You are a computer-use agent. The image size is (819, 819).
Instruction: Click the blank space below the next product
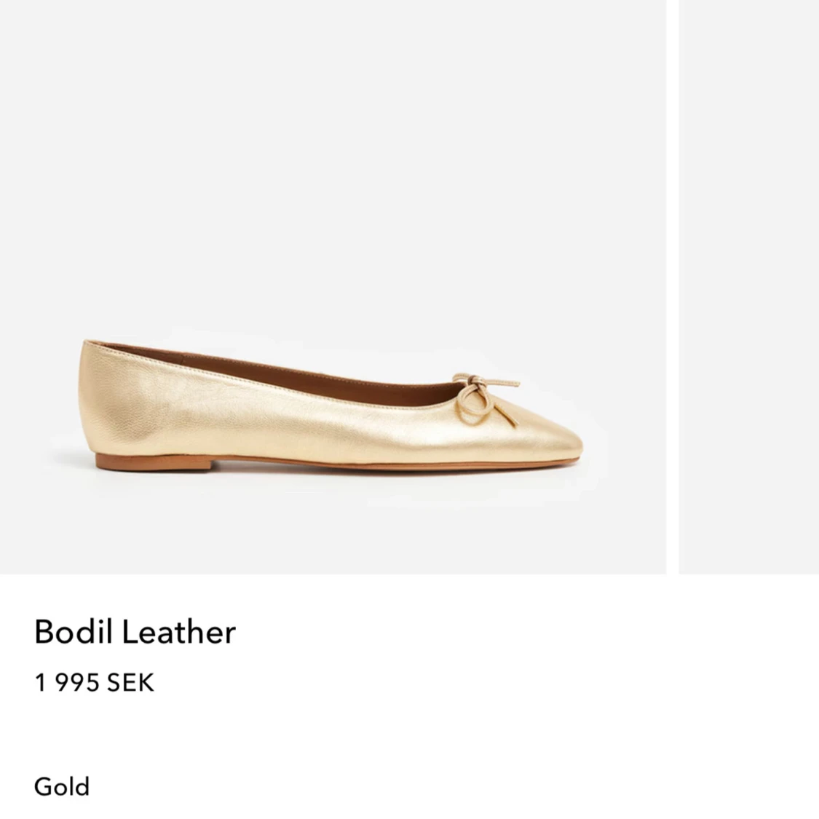748,692
